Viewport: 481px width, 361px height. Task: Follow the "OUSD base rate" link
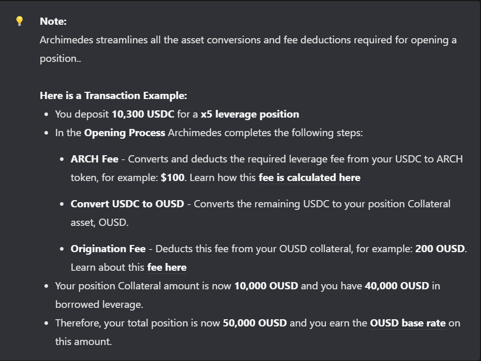click(408, 323)
